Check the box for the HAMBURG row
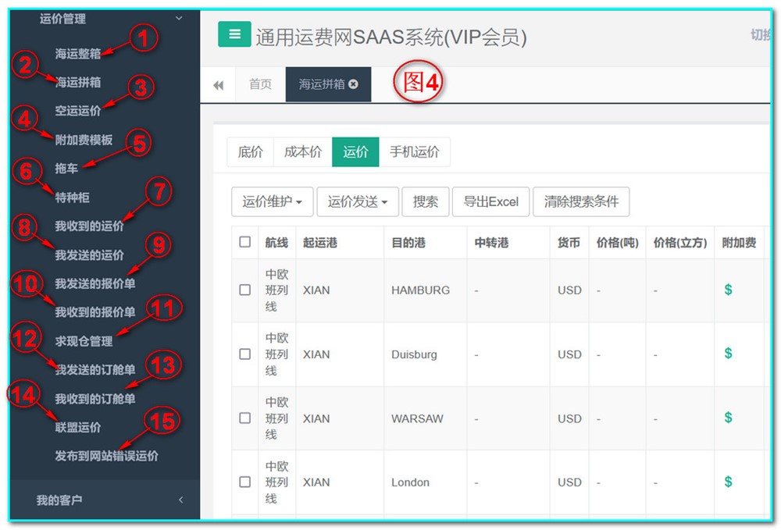Image resolution: width=781 pixels, height=530 pixels. pos(245,290)
